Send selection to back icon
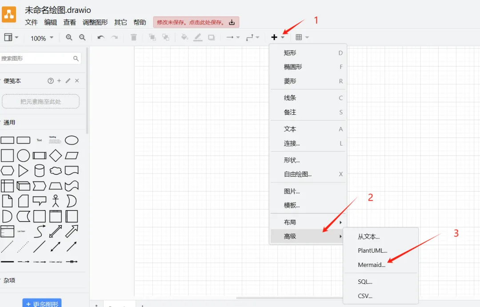Image resolution: width=480 pixels, height=307 pixels. point(166,37)
